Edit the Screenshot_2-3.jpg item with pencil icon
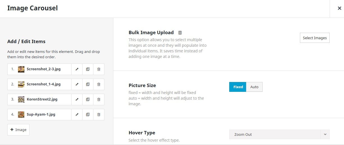Screen dimensions: 344x145 pos(77,69)
